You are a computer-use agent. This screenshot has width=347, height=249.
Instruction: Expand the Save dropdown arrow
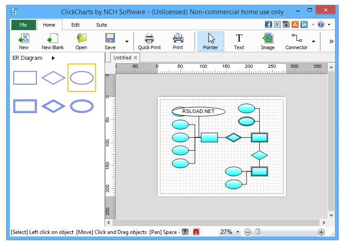[x=127, y=42]
